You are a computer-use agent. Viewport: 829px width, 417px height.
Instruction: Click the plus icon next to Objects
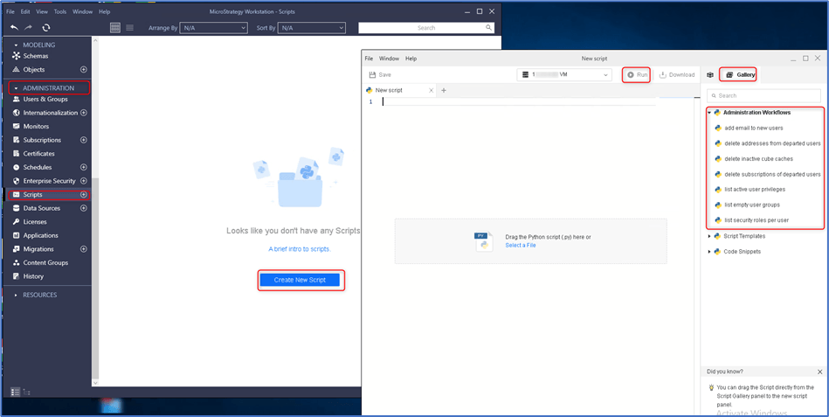84,69
